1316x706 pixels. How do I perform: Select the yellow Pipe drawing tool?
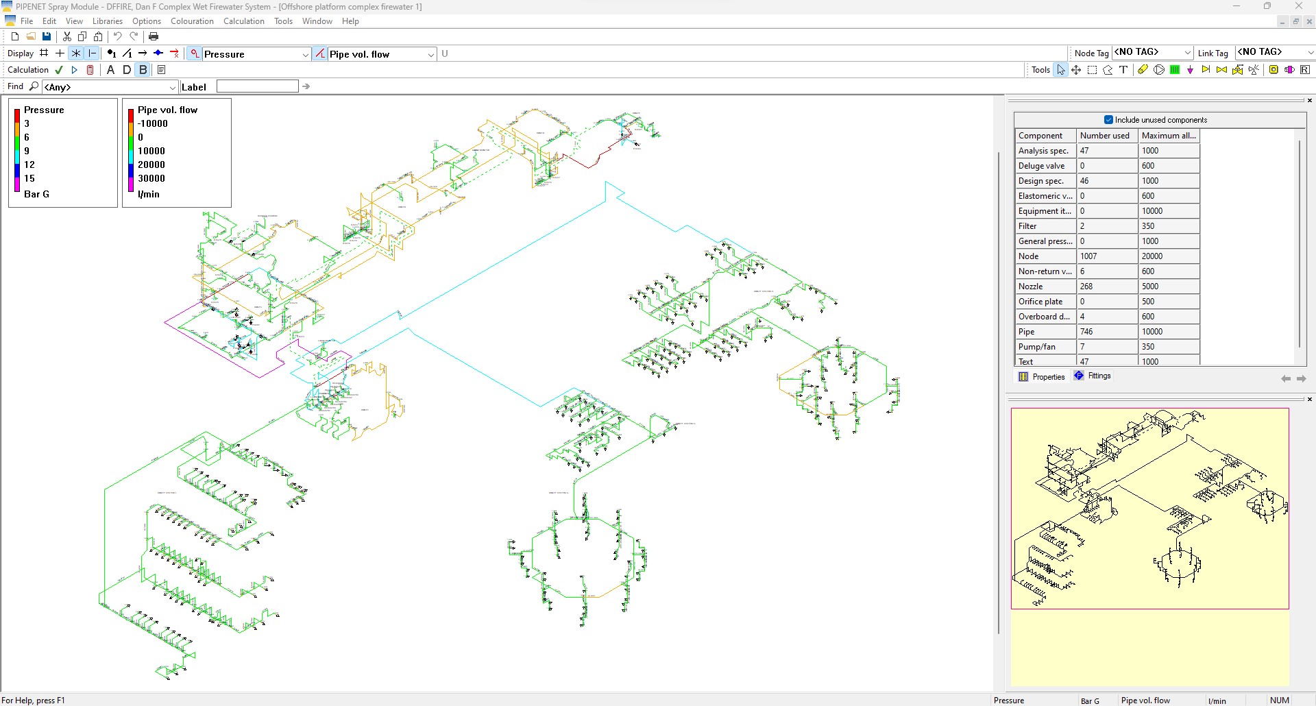click(1143, 70)
